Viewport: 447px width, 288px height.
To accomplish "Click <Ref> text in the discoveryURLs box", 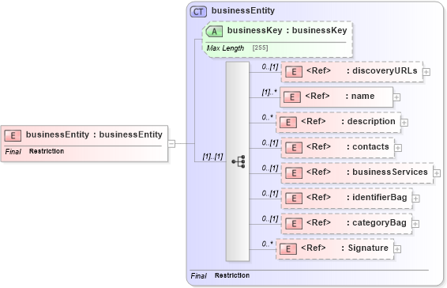I will (318, 70).
